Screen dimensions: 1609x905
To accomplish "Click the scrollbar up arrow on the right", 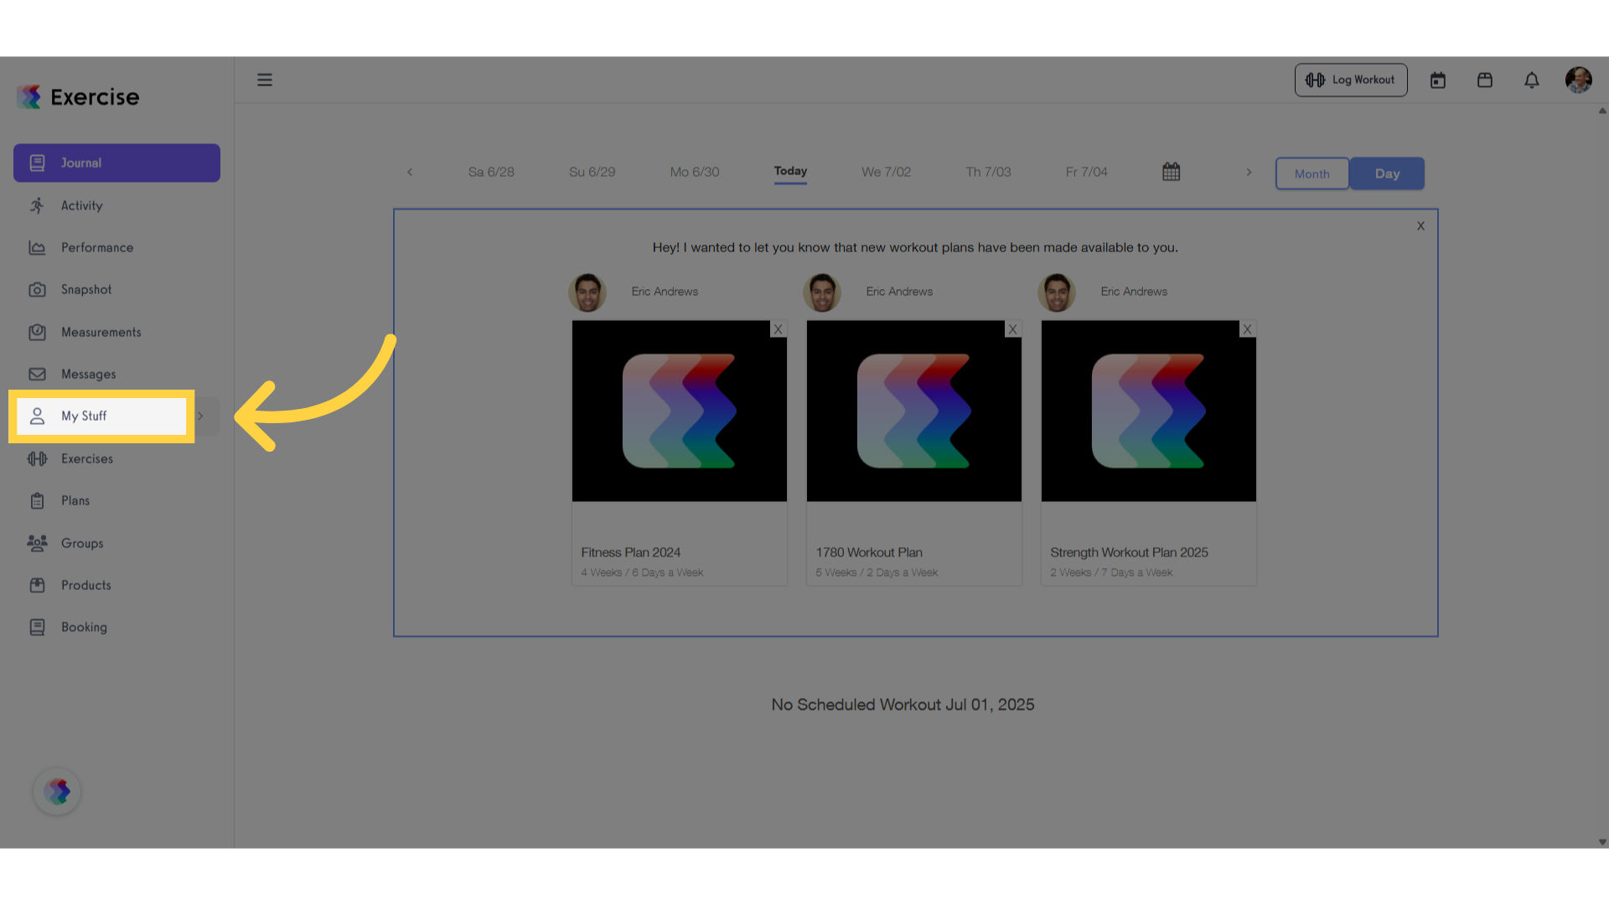I will (x=1602, y=111).
